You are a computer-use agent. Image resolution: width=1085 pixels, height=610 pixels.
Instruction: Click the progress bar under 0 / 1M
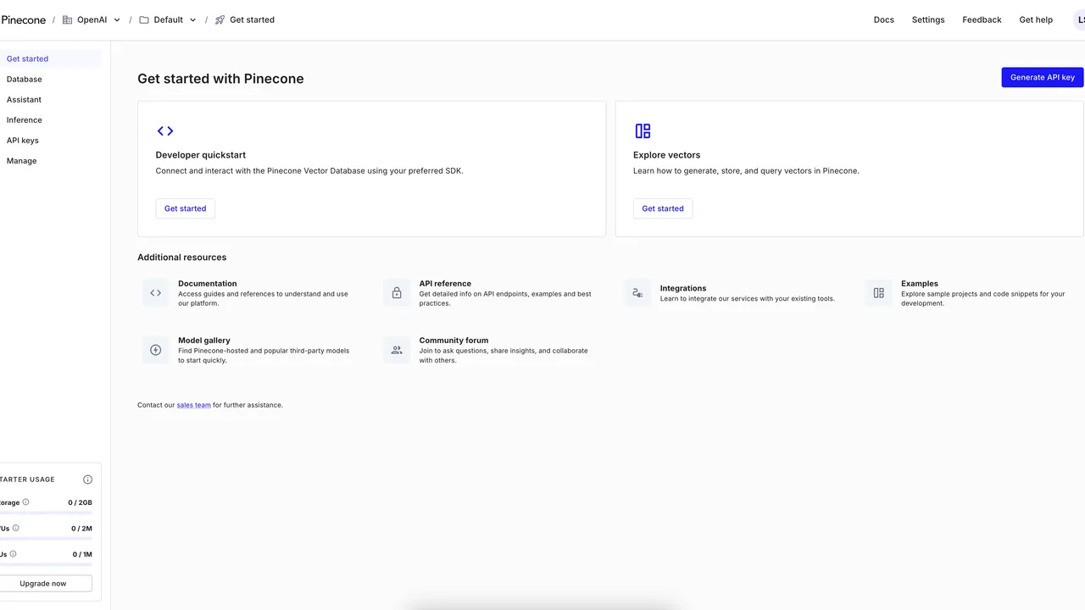pos(46,564)
